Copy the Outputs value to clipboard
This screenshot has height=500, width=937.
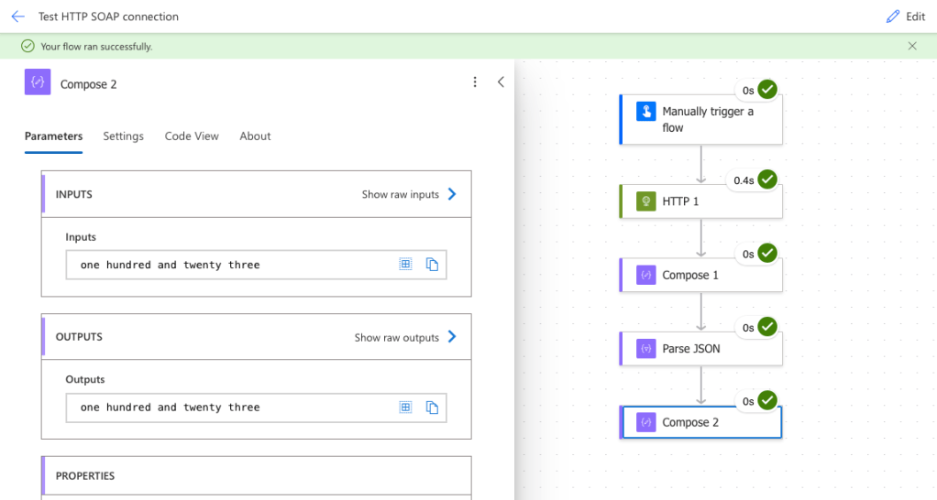coord(432,408)
